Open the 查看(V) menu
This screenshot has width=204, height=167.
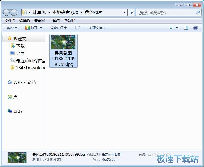tap(40, 21)
